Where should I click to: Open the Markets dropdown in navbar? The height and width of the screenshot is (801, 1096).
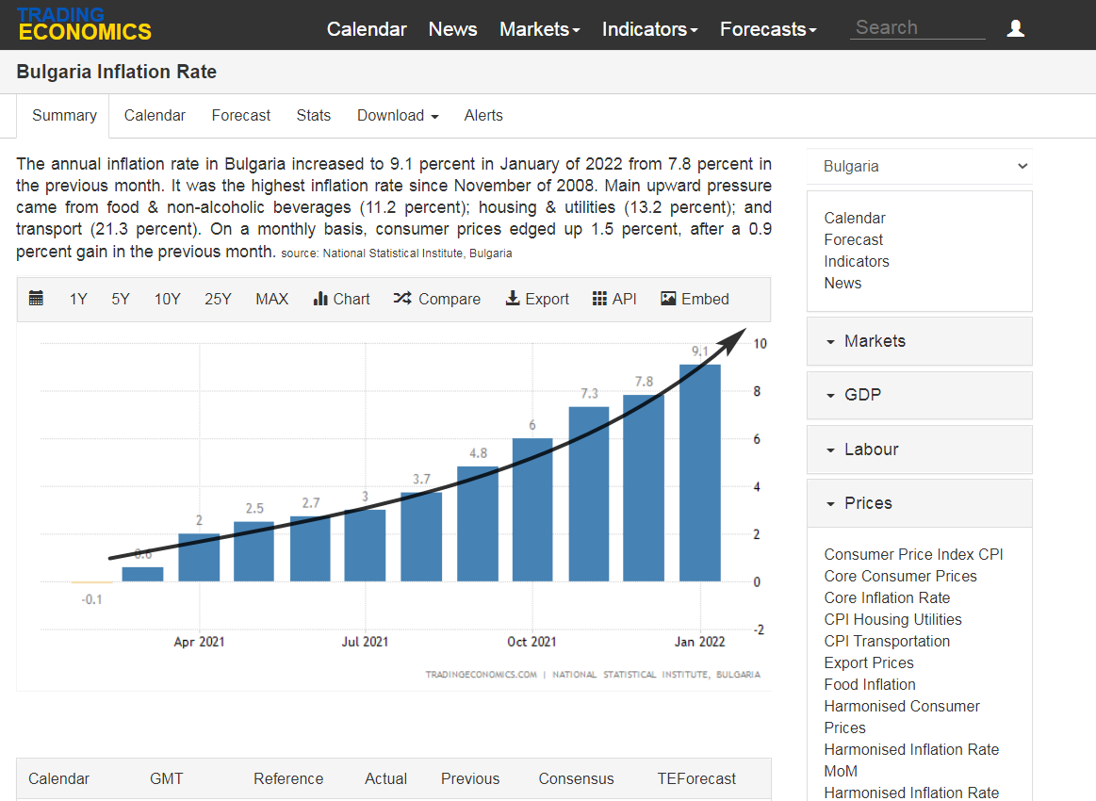(x=539, y=29)
